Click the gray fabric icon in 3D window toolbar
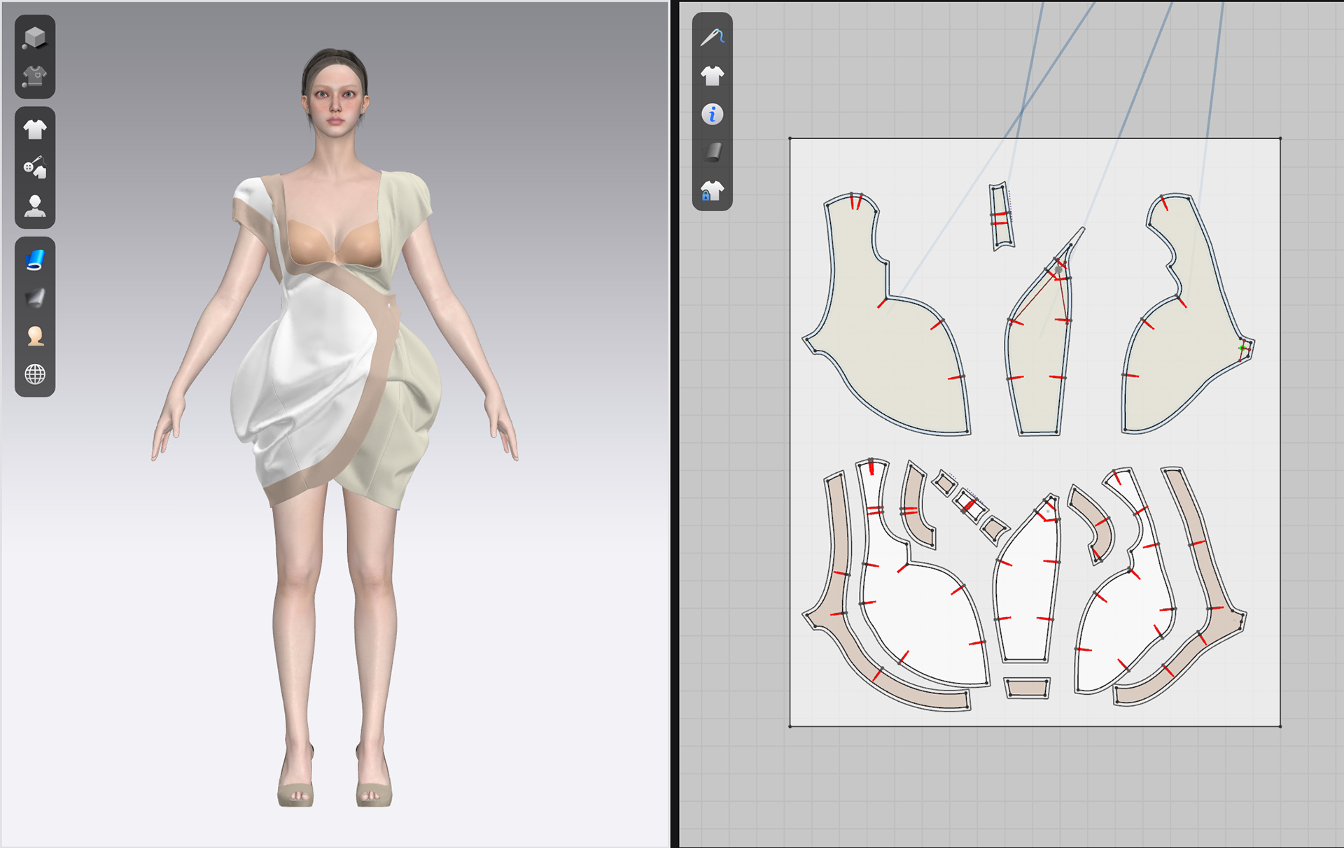 pyautogui.click(x=34, y=298)
